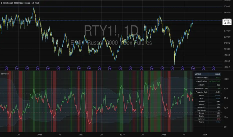Open the June 2023 contract rollover marker
233x137 pixels.
[99, 68]
